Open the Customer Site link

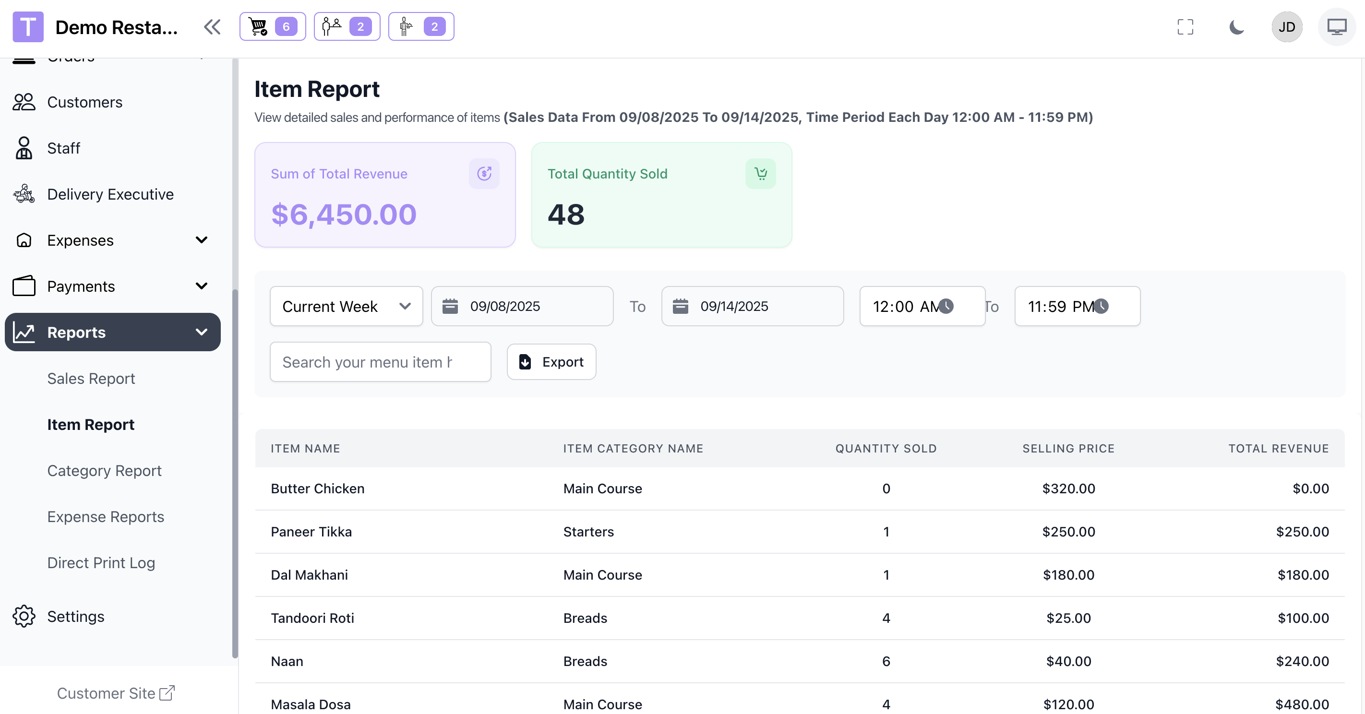[116, 693]
